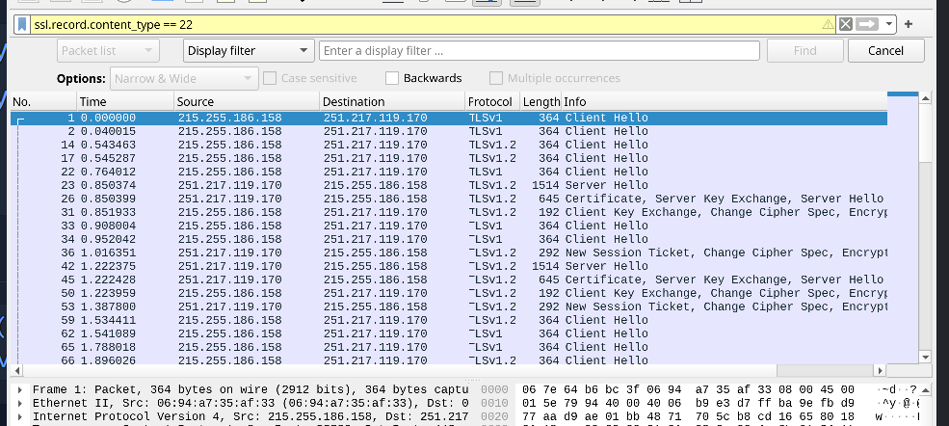The image size is (949, 426).
Task: Sort by the Time column header
Action: click(x=126, y=101)
